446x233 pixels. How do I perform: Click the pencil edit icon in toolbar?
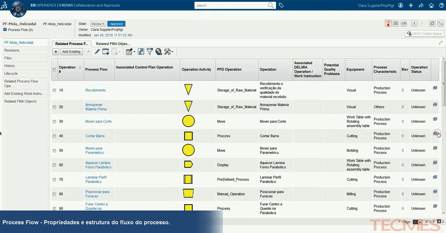(x=97, y=52)
